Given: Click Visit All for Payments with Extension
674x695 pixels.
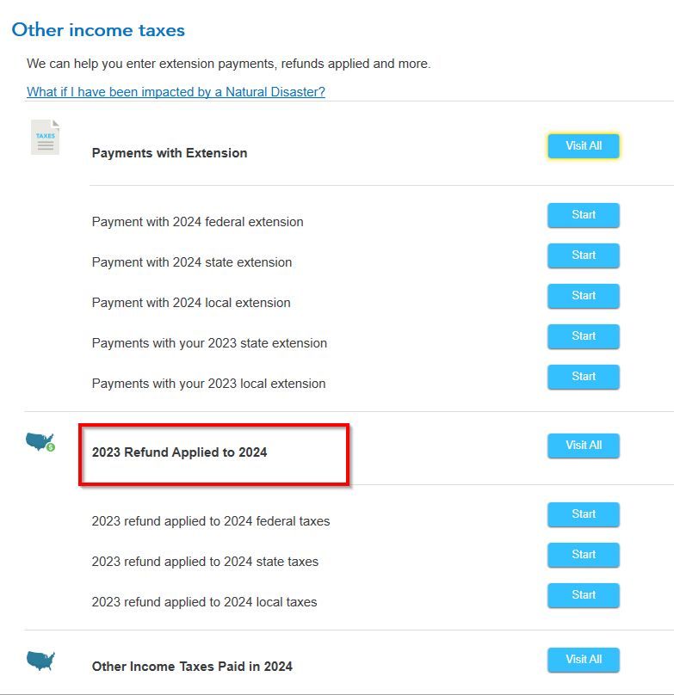Looking at the screenshot, I should pos(583,146).
